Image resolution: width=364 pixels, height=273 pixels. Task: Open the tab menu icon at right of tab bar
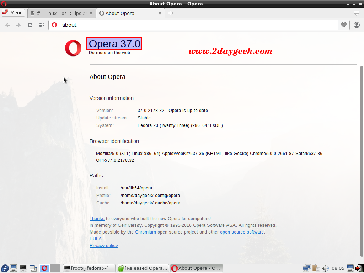(357, 13)
